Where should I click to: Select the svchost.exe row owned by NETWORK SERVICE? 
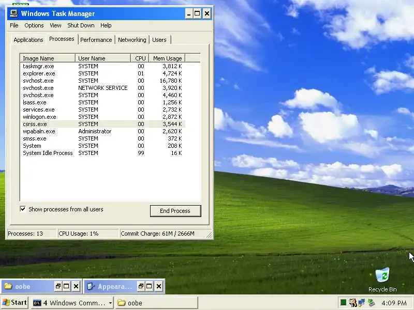pyautogui.click(x=102, y=88)
